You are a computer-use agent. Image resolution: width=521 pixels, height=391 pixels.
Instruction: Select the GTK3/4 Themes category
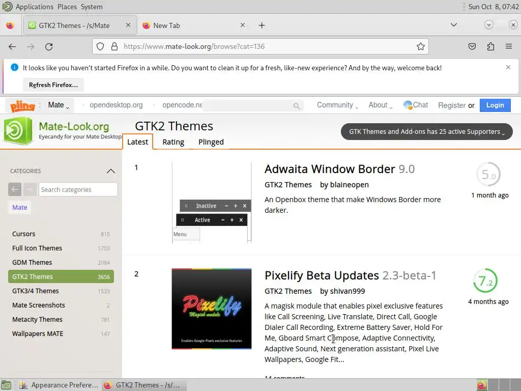[x=61, y=291]
